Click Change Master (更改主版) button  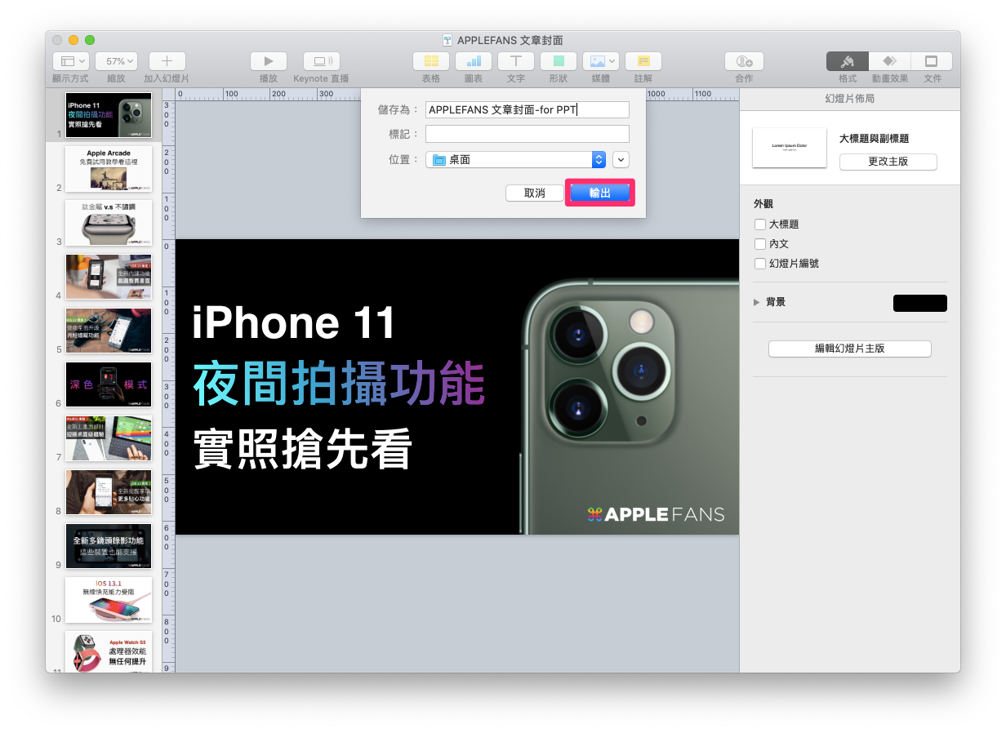(x=888, y=162)
